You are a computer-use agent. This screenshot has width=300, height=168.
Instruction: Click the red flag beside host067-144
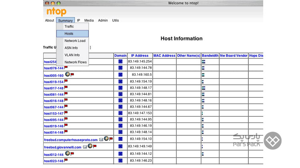tap(66, 106)
